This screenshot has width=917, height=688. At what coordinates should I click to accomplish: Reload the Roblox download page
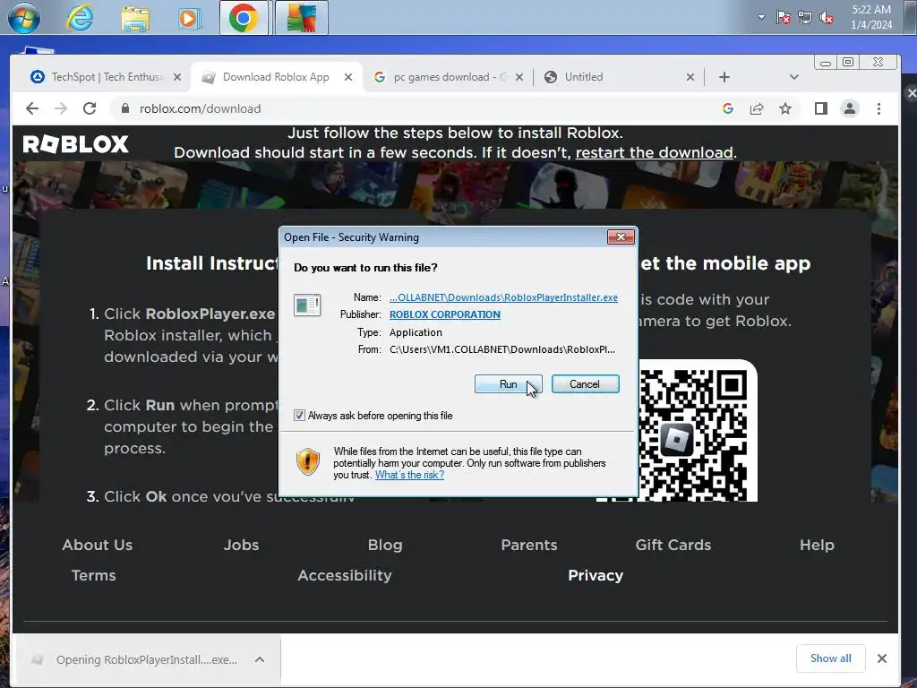coord(90,108)
